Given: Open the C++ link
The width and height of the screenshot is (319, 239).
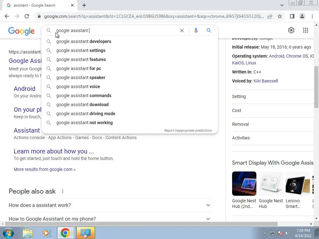Looking at the screenshot, I should 257,72.
